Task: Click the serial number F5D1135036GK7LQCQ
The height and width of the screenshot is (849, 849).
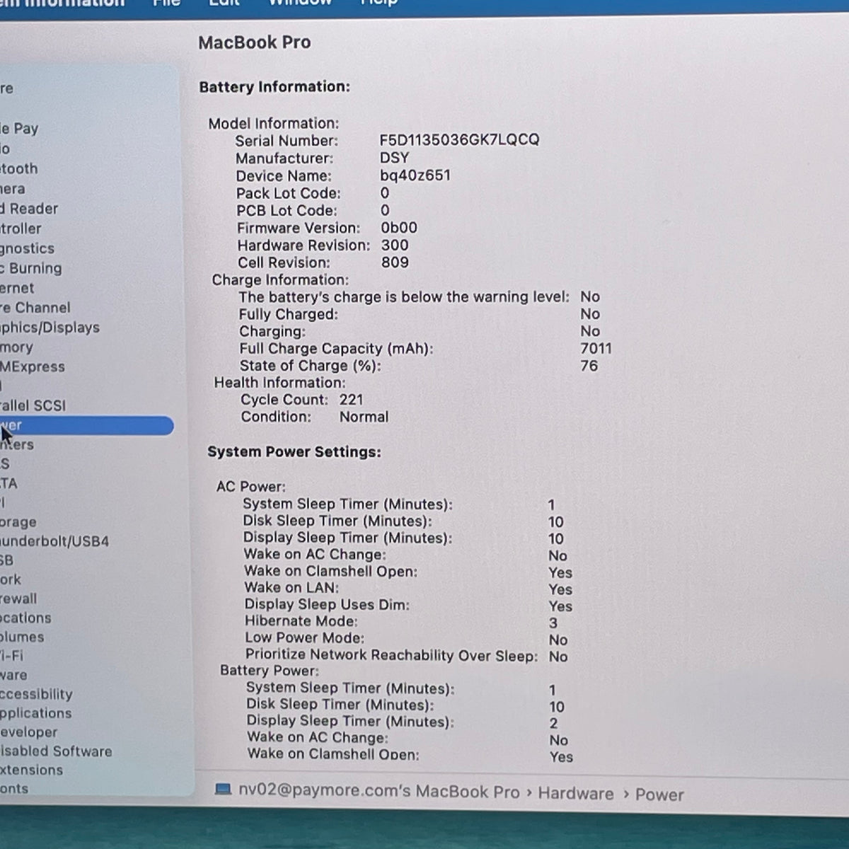Action: 459,140
